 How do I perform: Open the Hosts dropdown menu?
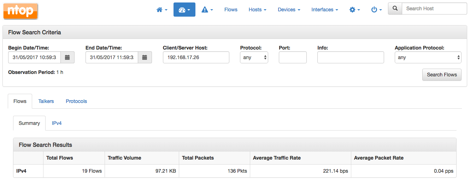257,10
